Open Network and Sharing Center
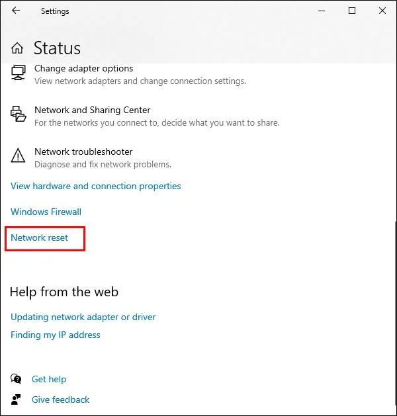Image resolution: width=397 pixels, height=416 pixels. tap(92, 110)
